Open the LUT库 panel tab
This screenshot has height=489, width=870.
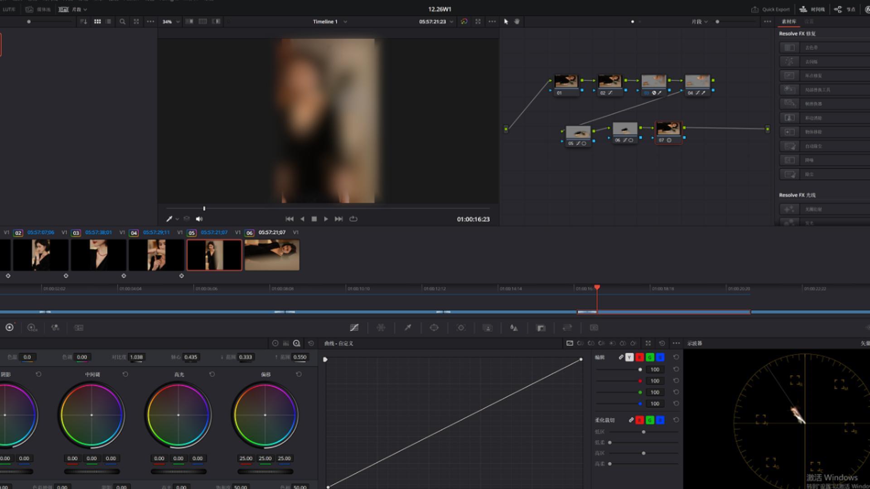[9, 9]
